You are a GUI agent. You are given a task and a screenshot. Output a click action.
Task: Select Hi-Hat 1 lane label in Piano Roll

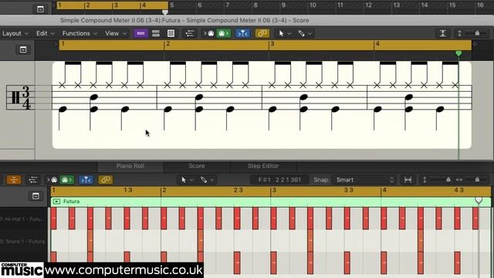tap(22, 219)
